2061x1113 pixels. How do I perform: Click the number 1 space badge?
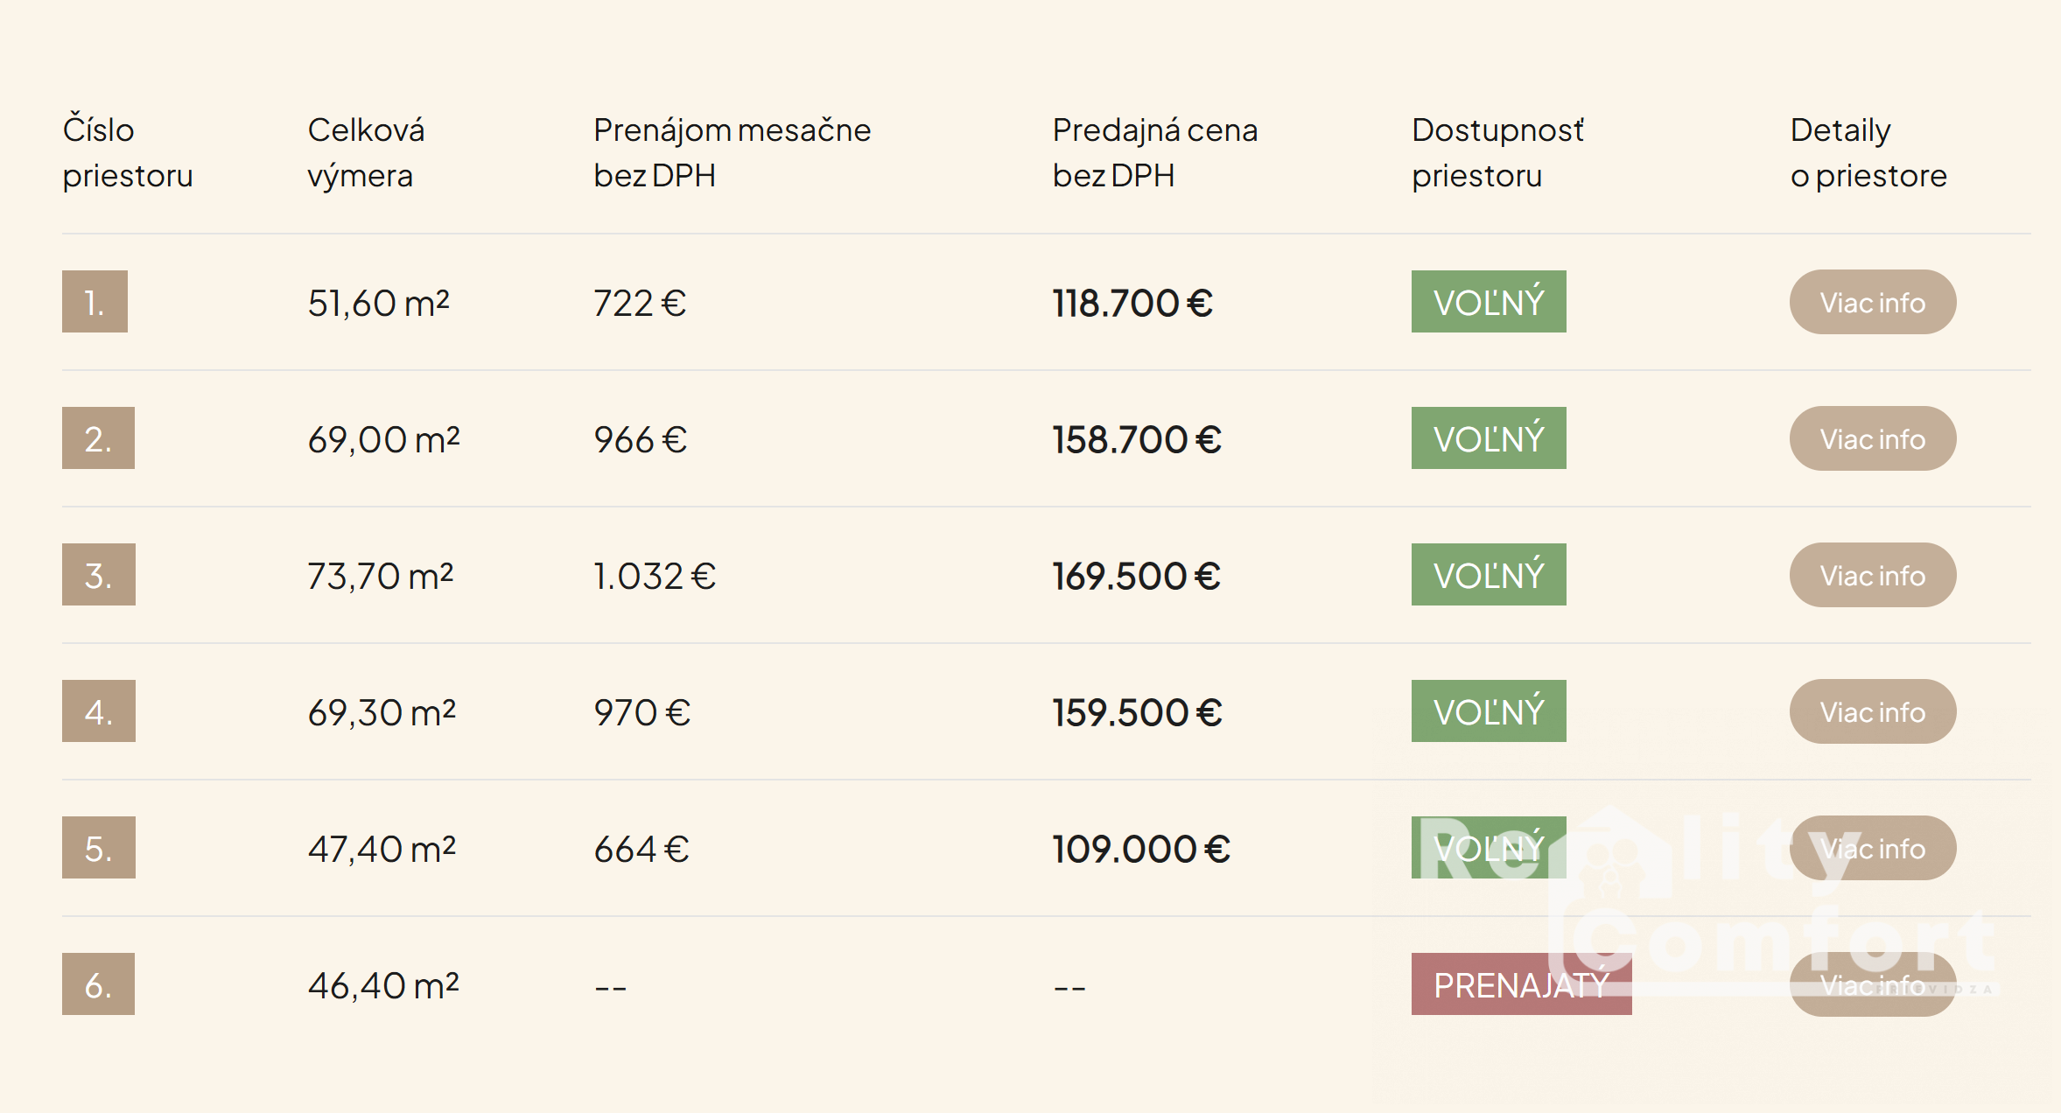(x=95, y=302)
